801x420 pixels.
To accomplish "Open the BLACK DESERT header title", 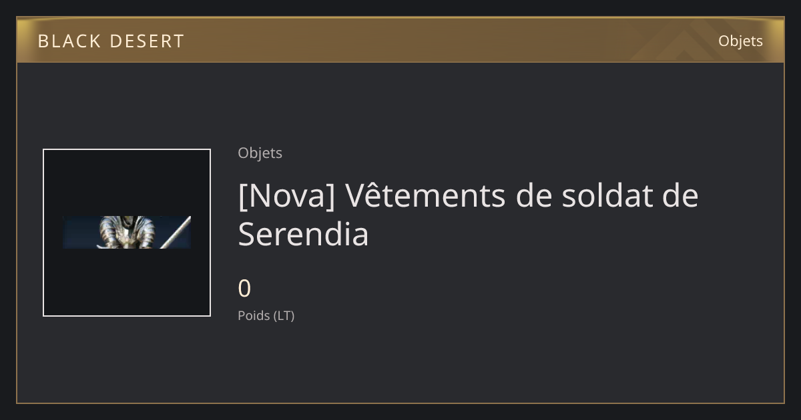I will click(x=111, y=41).
